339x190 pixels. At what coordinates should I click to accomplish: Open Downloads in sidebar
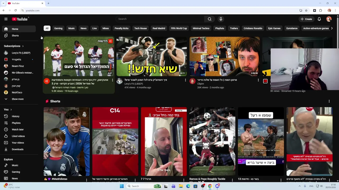tap(19, 149)
